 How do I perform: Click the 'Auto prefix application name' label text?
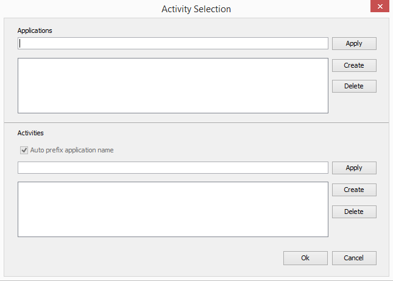tap(72, 150)
